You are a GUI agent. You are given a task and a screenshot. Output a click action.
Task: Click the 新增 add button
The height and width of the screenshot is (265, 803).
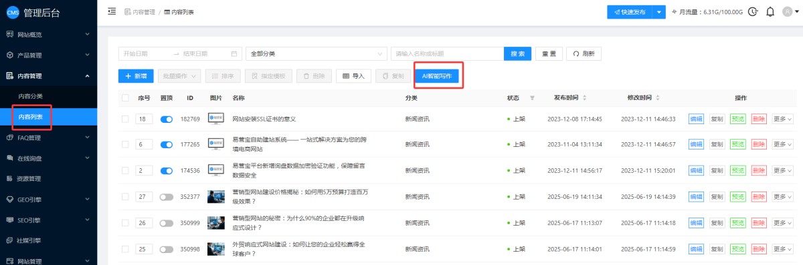point(136,76)
